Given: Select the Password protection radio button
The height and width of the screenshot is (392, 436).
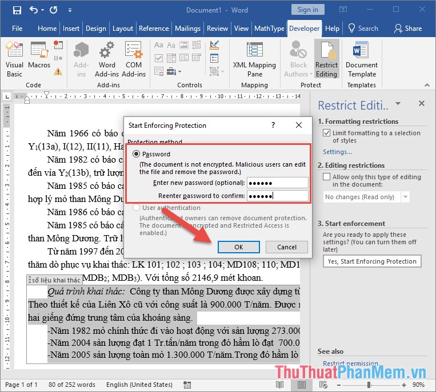Looking at the screenshot, I should point(136,154).
